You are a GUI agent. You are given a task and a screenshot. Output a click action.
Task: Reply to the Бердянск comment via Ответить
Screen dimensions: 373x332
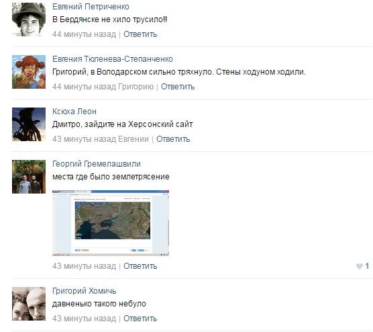[140, 34]
